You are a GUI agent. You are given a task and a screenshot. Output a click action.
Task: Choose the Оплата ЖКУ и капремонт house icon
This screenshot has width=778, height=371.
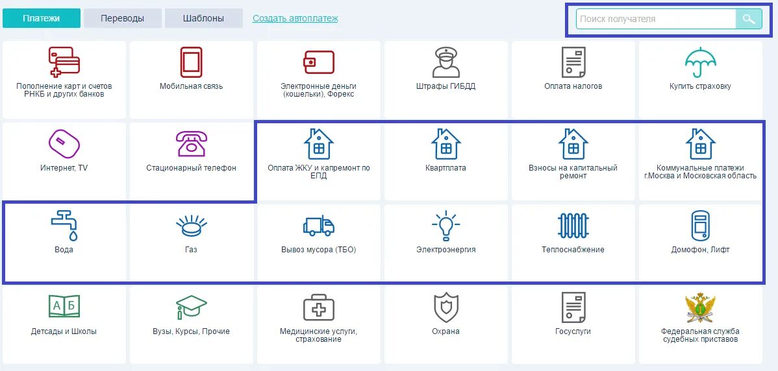click(319, 143)
